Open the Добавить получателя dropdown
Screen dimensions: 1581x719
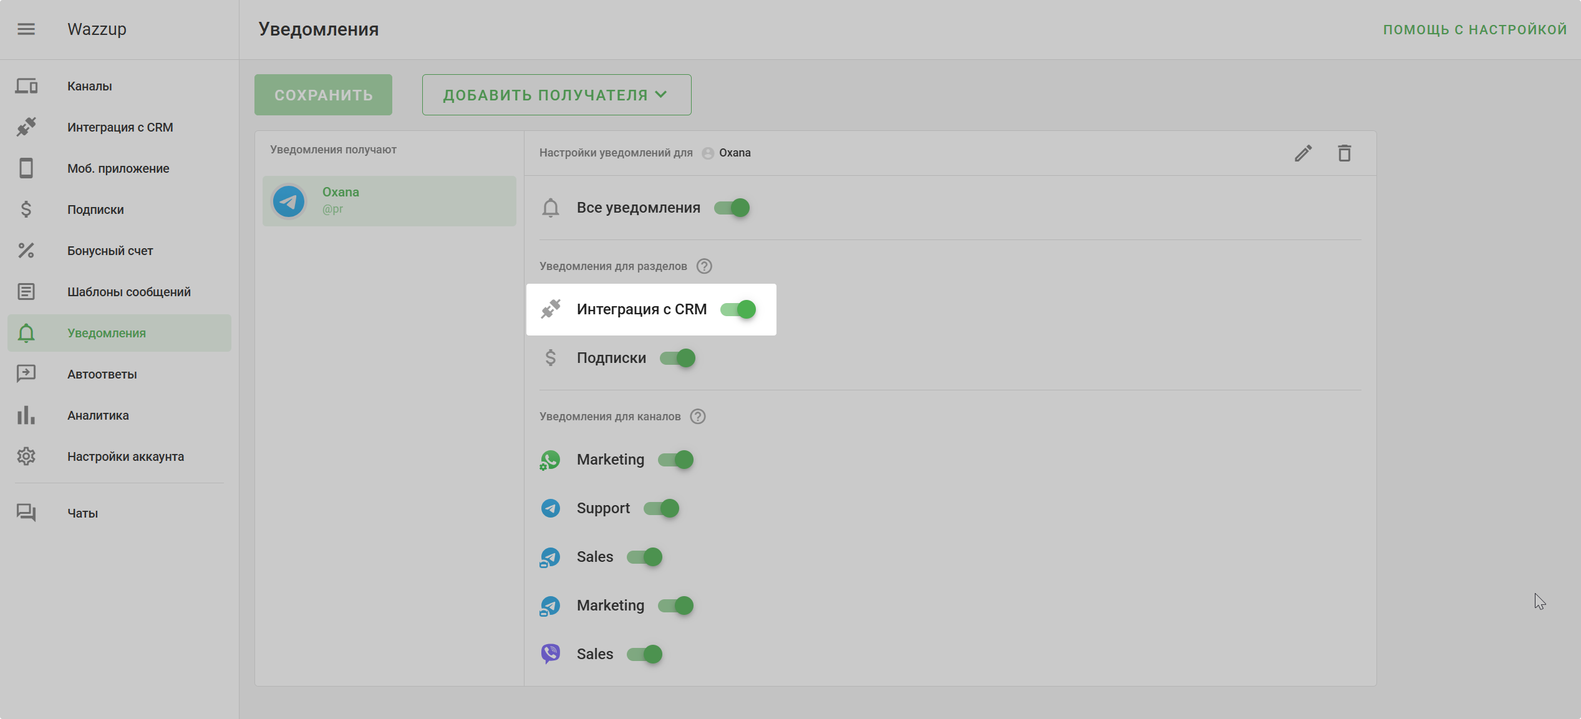pyautogui.click(x=556, y=95)
